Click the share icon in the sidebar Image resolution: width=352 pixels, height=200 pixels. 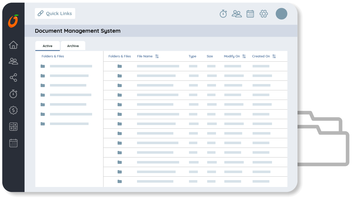[x=13, y=77]
